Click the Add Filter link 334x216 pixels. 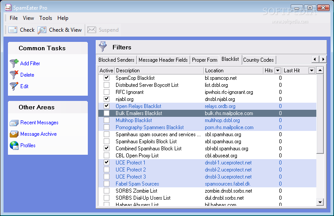coord(30,63)
